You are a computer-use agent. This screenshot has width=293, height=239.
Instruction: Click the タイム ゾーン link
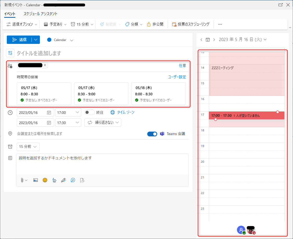click(126, 112)
